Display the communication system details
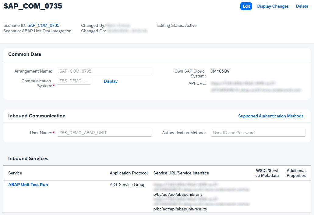Viewport: 314px width, 215px height. click(111, 81)
